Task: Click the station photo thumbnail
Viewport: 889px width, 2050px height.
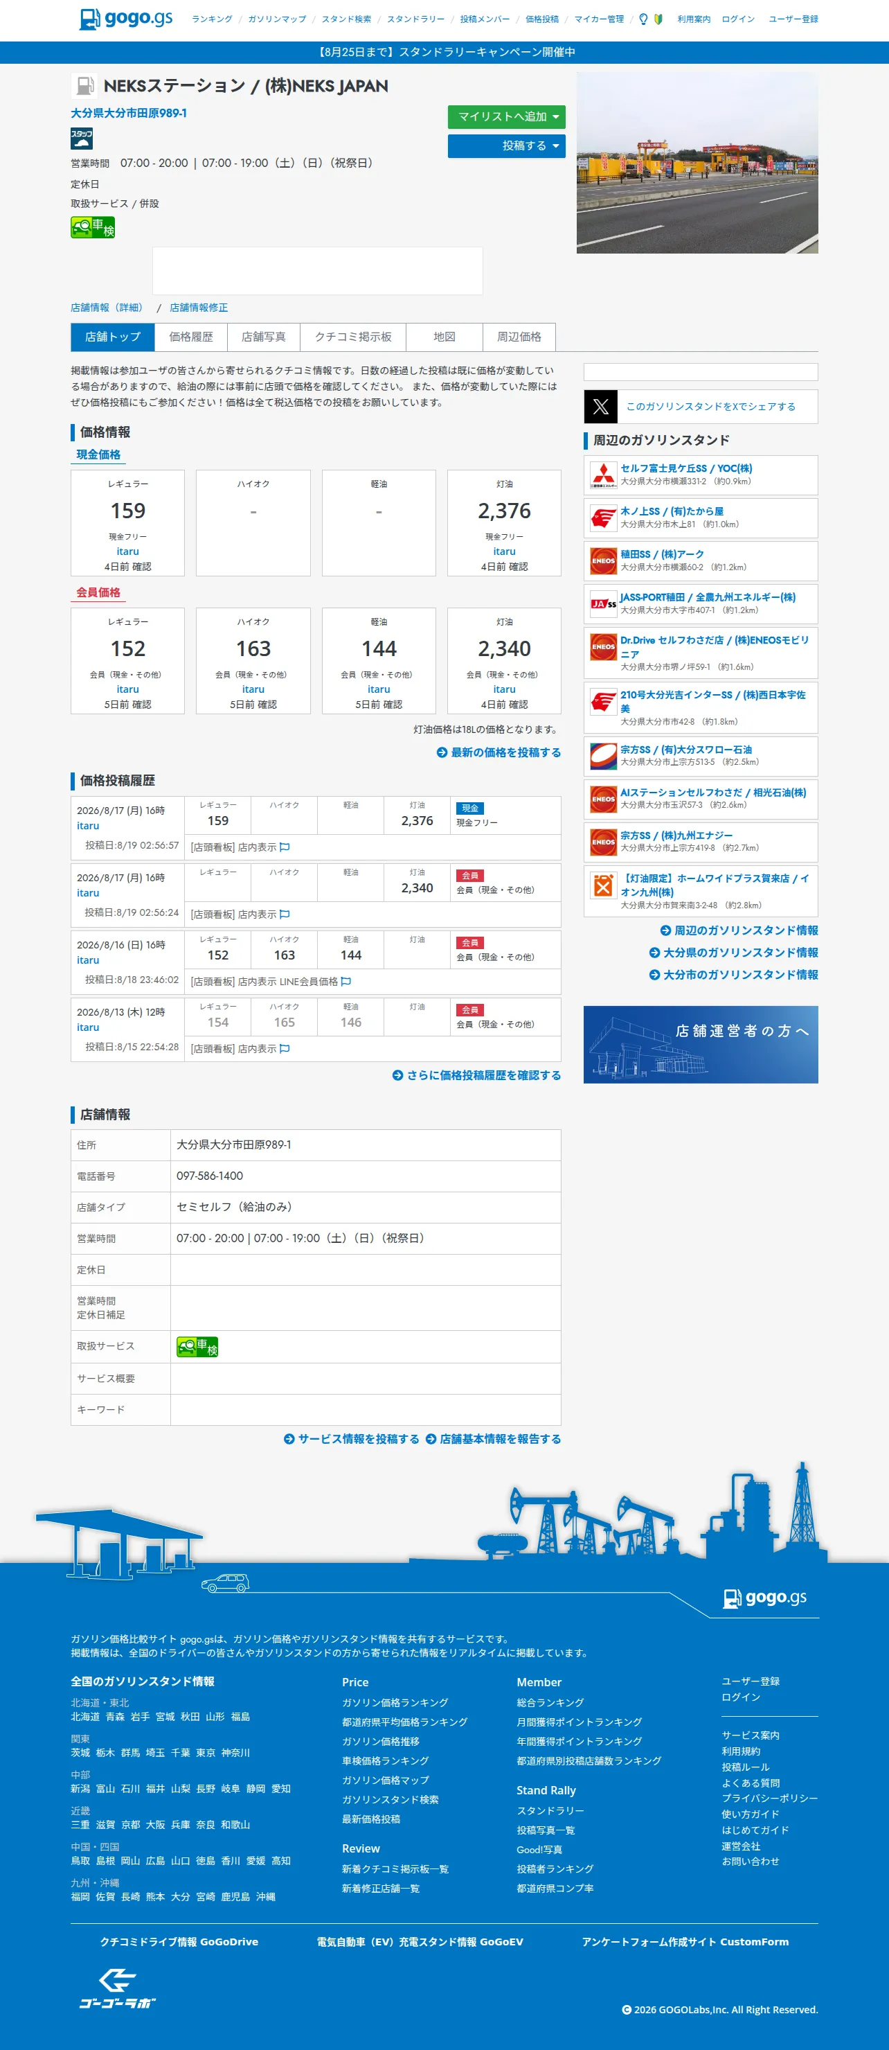Action: (x=697, y=163)
